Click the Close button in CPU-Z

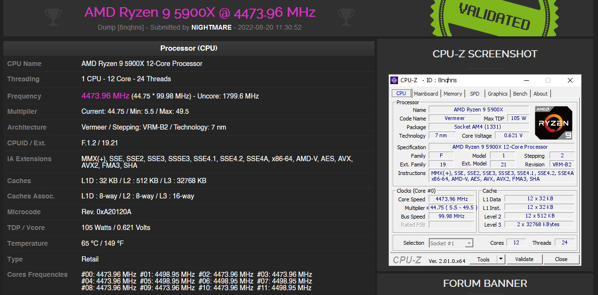pos(561,259)
